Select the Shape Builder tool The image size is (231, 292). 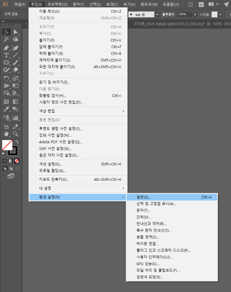(x=6, y=93)
